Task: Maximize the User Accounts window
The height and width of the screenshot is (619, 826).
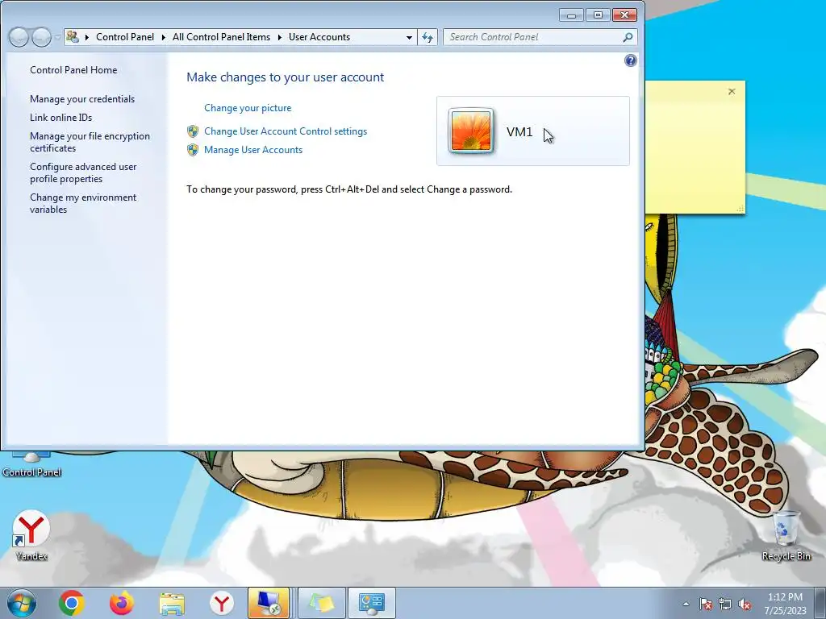Action: click(x=598, y=15)
